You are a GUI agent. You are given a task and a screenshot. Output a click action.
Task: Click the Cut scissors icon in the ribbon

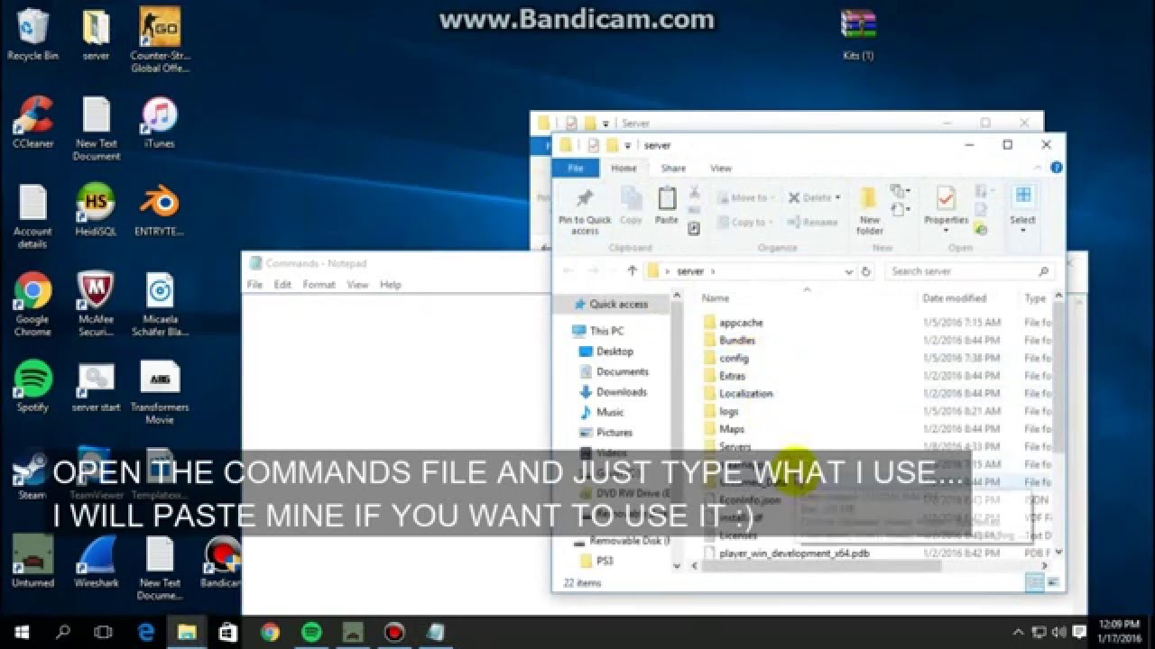point(694,192)
